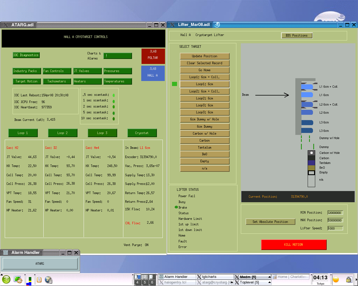This screenshot has height=286, width=358.
Task: Open the Loop 2 detail button
Action: 63,133
